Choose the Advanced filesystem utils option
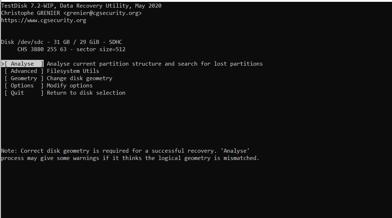Image resolution: width=392 pixels, height=218 pixels. coord(24,71)
